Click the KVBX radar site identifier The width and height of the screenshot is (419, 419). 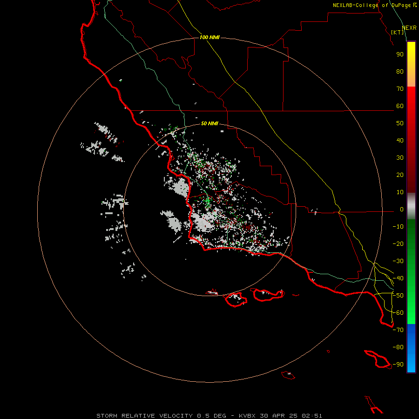tap(247, 416)
